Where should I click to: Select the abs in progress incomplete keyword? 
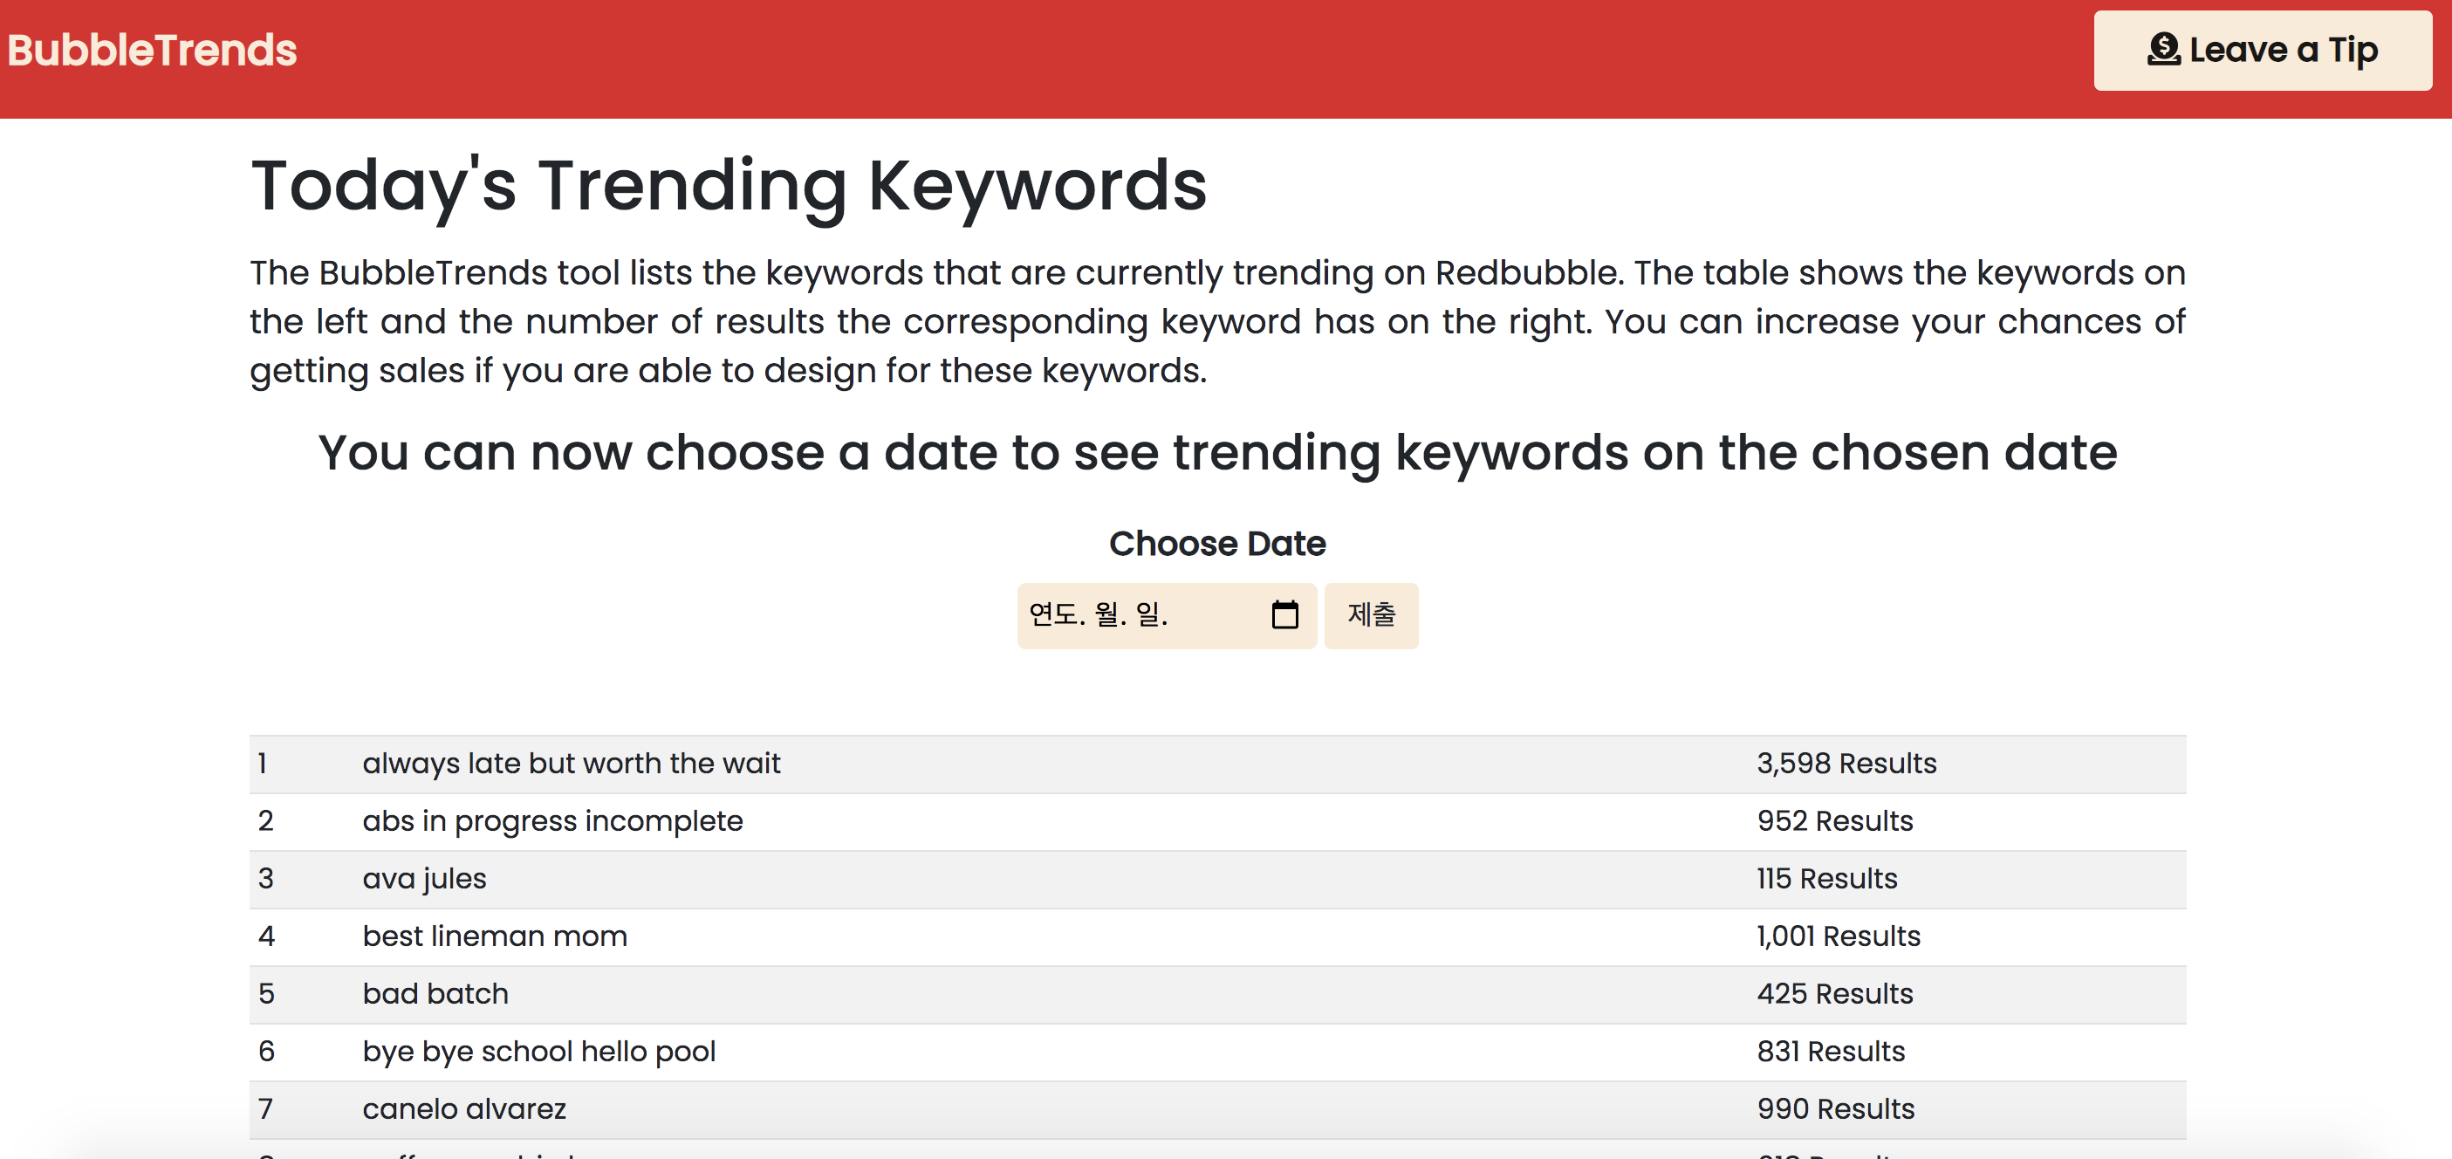click(552, 821)
